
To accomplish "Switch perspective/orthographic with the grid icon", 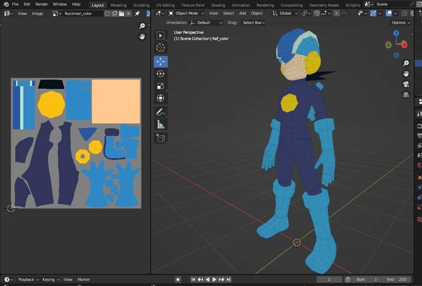I will coord(406,95).
